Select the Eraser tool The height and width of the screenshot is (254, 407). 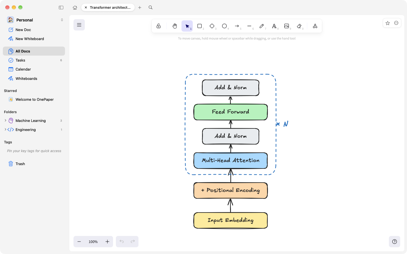pos(299,26)
